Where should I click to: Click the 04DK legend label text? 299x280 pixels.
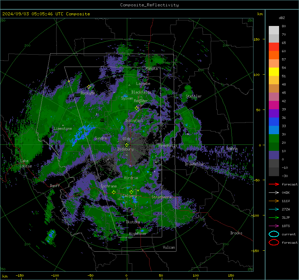(x=286, y=192)
